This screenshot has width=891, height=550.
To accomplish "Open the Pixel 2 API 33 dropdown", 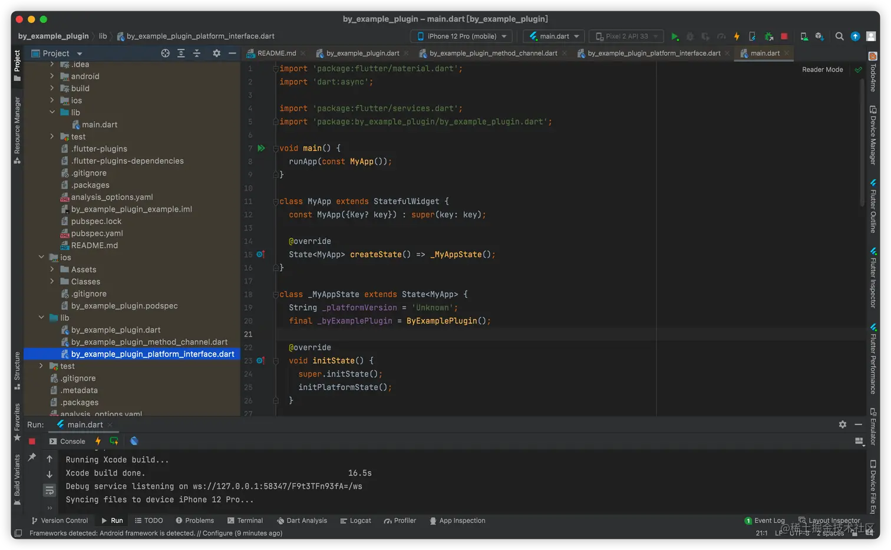I will click(626, 37).
